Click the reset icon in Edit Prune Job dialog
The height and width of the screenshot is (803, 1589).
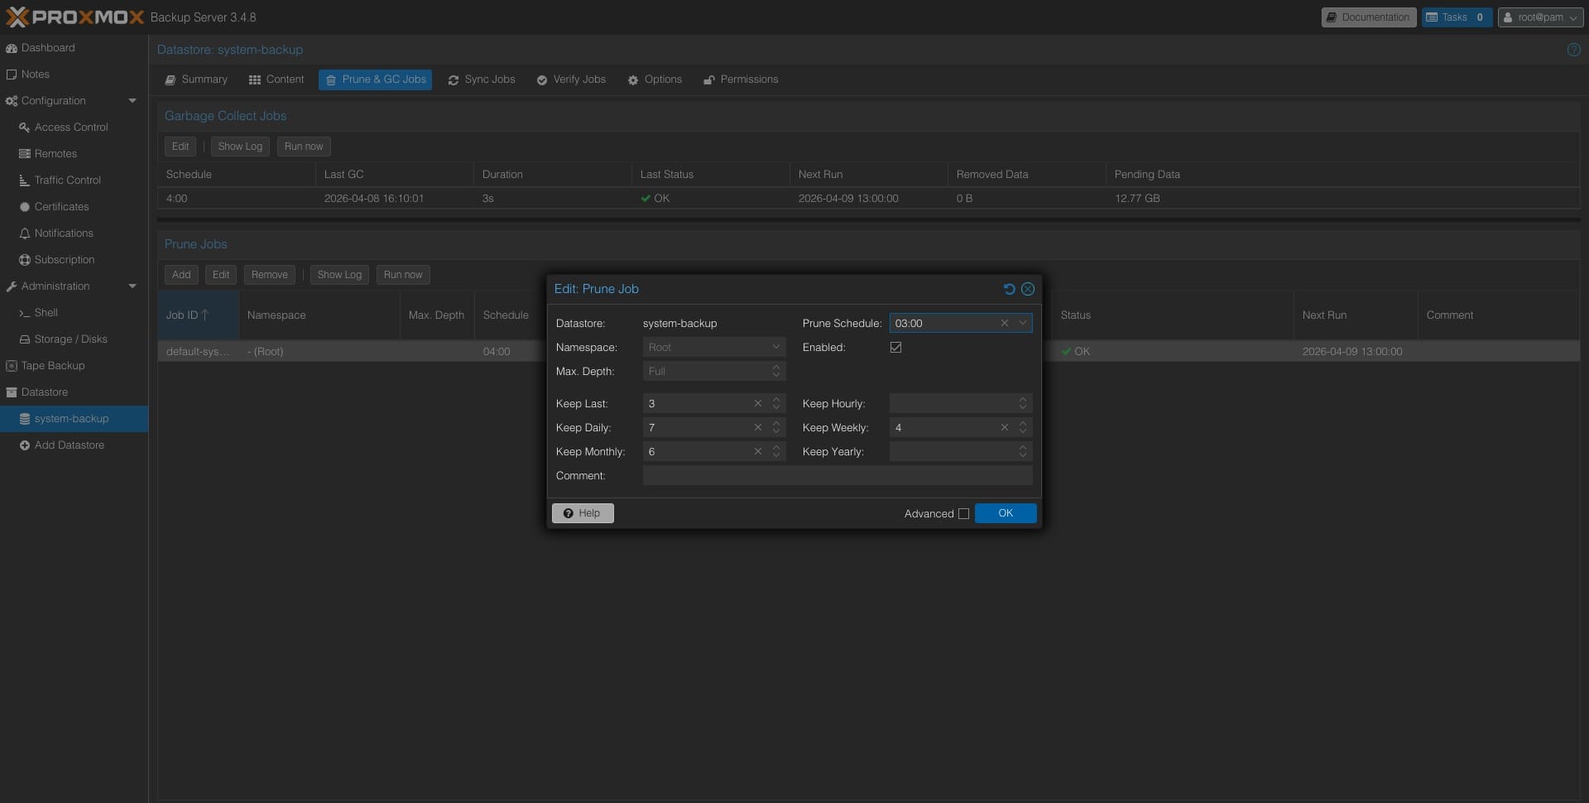[1009, 289]
